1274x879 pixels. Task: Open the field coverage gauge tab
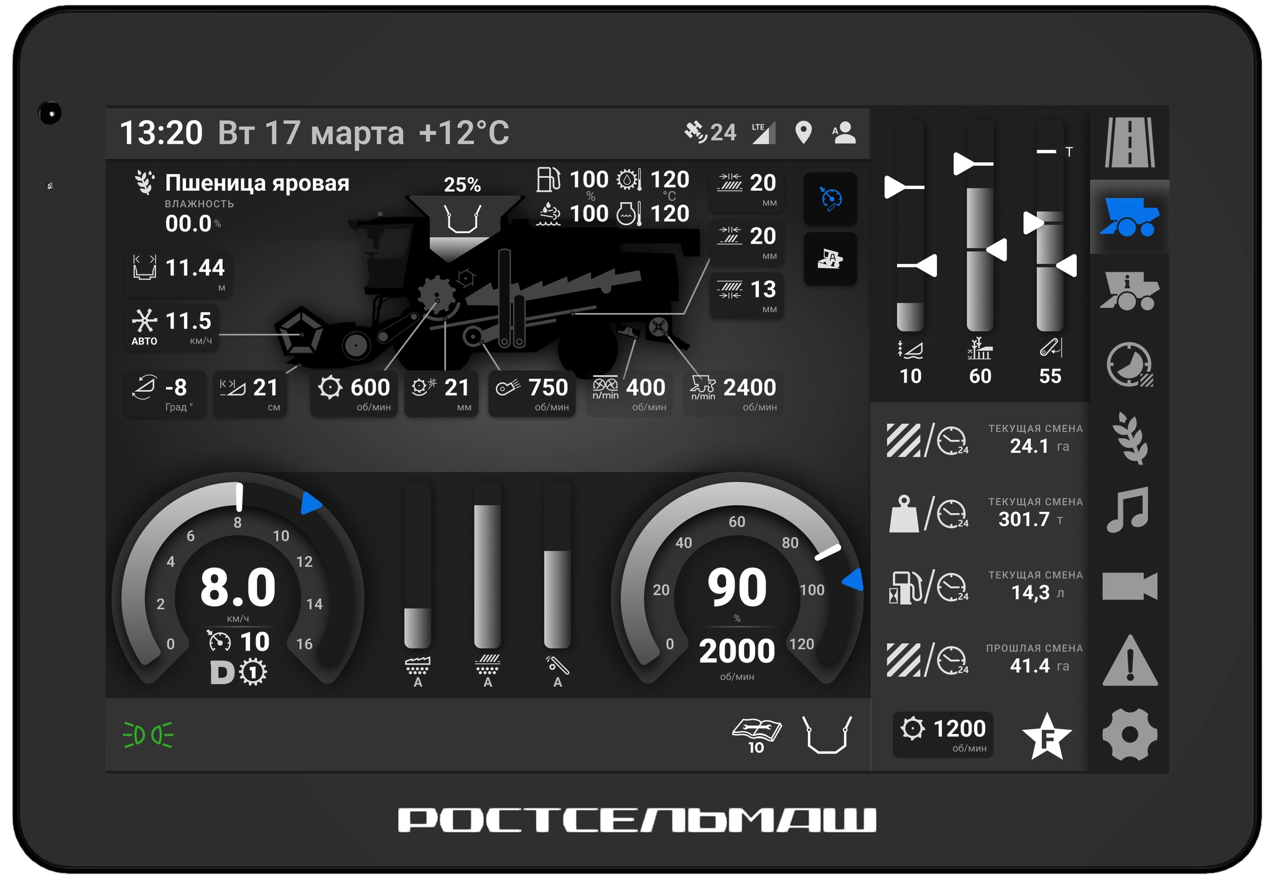(1129, 365)
